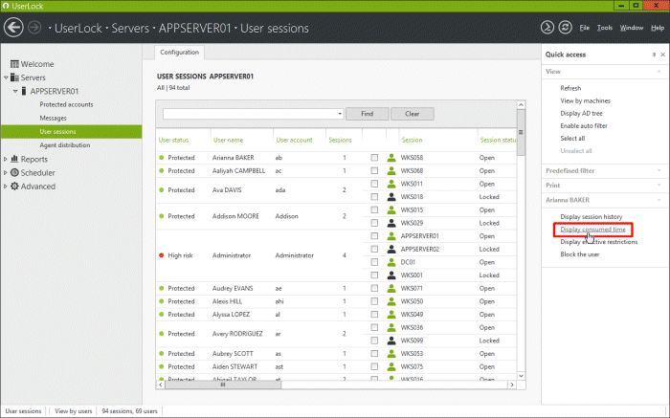Open the File menu
This screenshot has width=670, height=418.
click(x=584, y=28)
